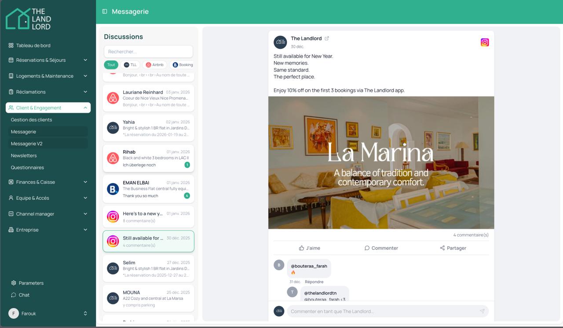The image size is (563, 328).
Task: Enable the Airbnb discussions filter
Action: pyautogui.click(x=155, y=65)
